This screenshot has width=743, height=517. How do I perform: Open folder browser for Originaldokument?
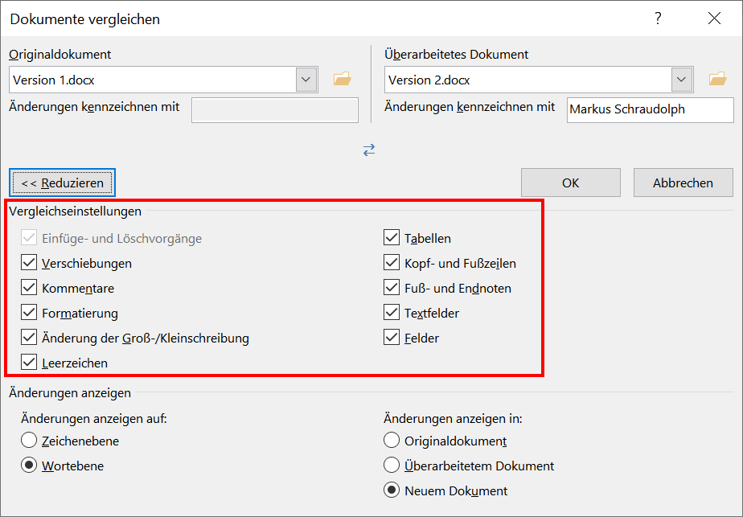pos(342,79)
